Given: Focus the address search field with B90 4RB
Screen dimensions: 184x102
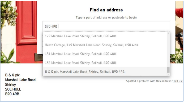Looking at the screenshot, I should pyautogui.click(x=106, y=26).
